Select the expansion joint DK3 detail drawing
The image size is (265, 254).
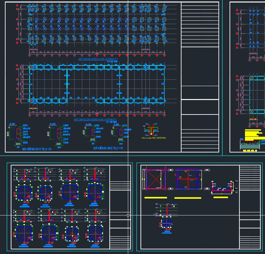151,130
